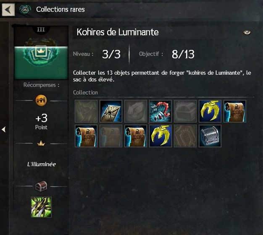Open the Collections rares category icon
Screen dimensions: 263x235
[25, 9]
